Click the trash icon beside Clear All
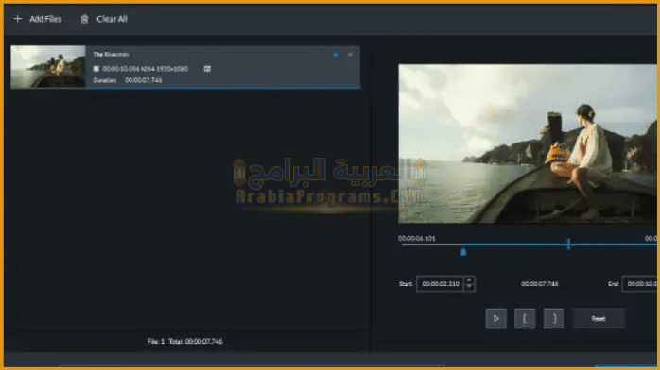This screenshot has width=660, height=370. coord(84,19)
